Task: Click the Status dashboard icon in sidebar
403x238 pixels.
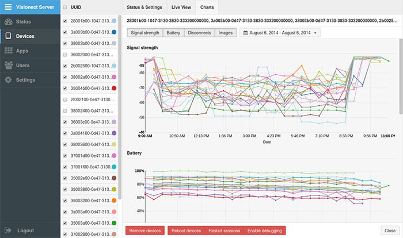Action: [8, 22]
